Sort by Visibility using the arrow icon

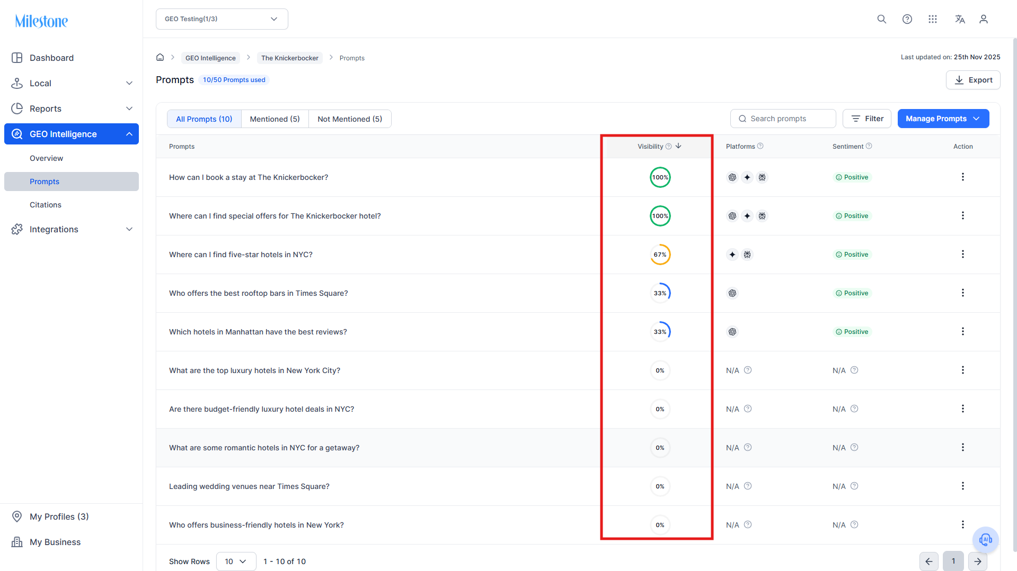coord(678,146)
